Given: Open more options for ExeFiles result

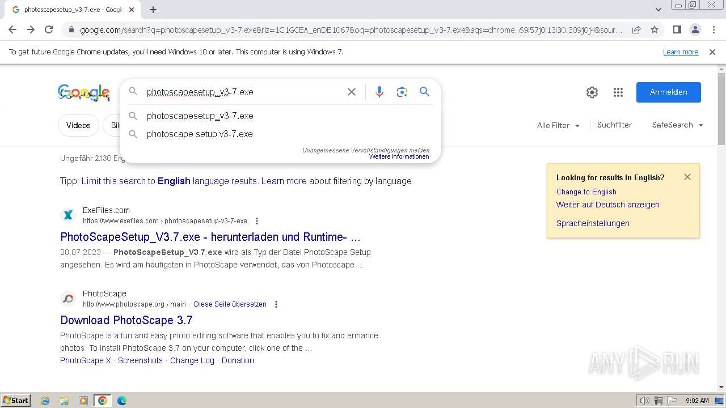Looking at the screenshot, I should [257, 221].
